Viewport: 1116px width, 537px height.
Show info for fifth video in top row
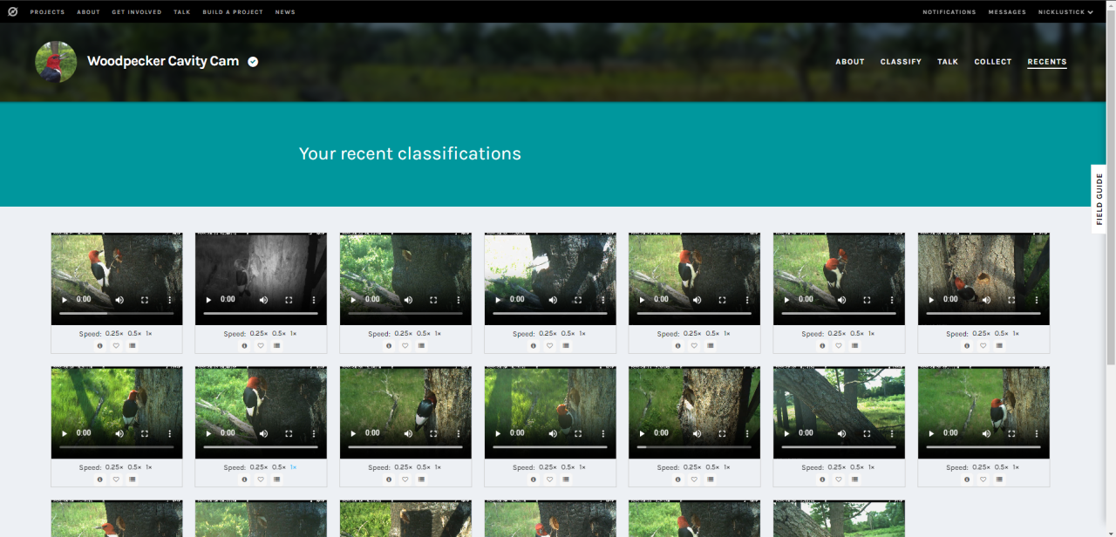pos(678,345)
